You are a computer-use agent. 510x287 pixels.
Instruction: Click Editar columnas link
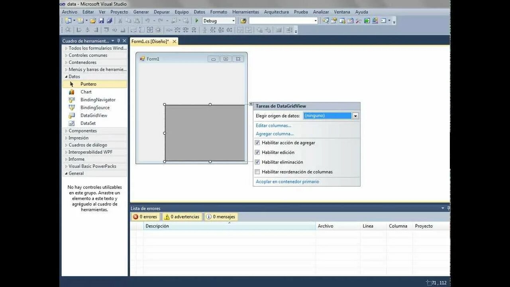(x=273, y=126)
